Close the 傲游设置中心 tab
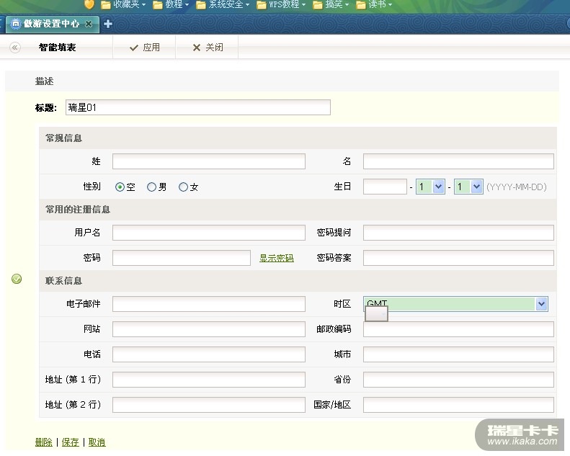The height and width of the screenshot is (456, 570). click(x=89, y=24)
